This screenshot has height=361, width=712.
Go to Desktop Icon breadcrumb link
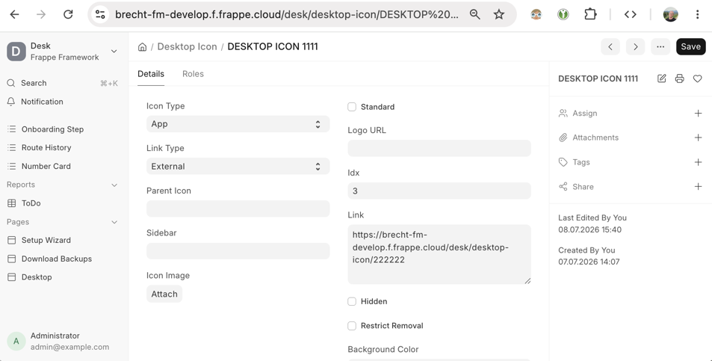pos(187,47)
